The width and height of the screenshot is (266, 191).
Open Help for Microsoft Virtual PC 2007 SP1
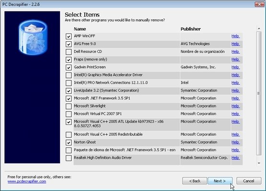click(x=235, y=114)
